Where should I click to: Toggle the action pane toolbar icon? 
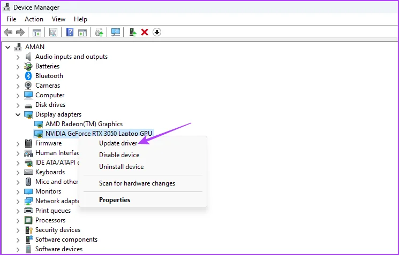(x=82, y=32)
